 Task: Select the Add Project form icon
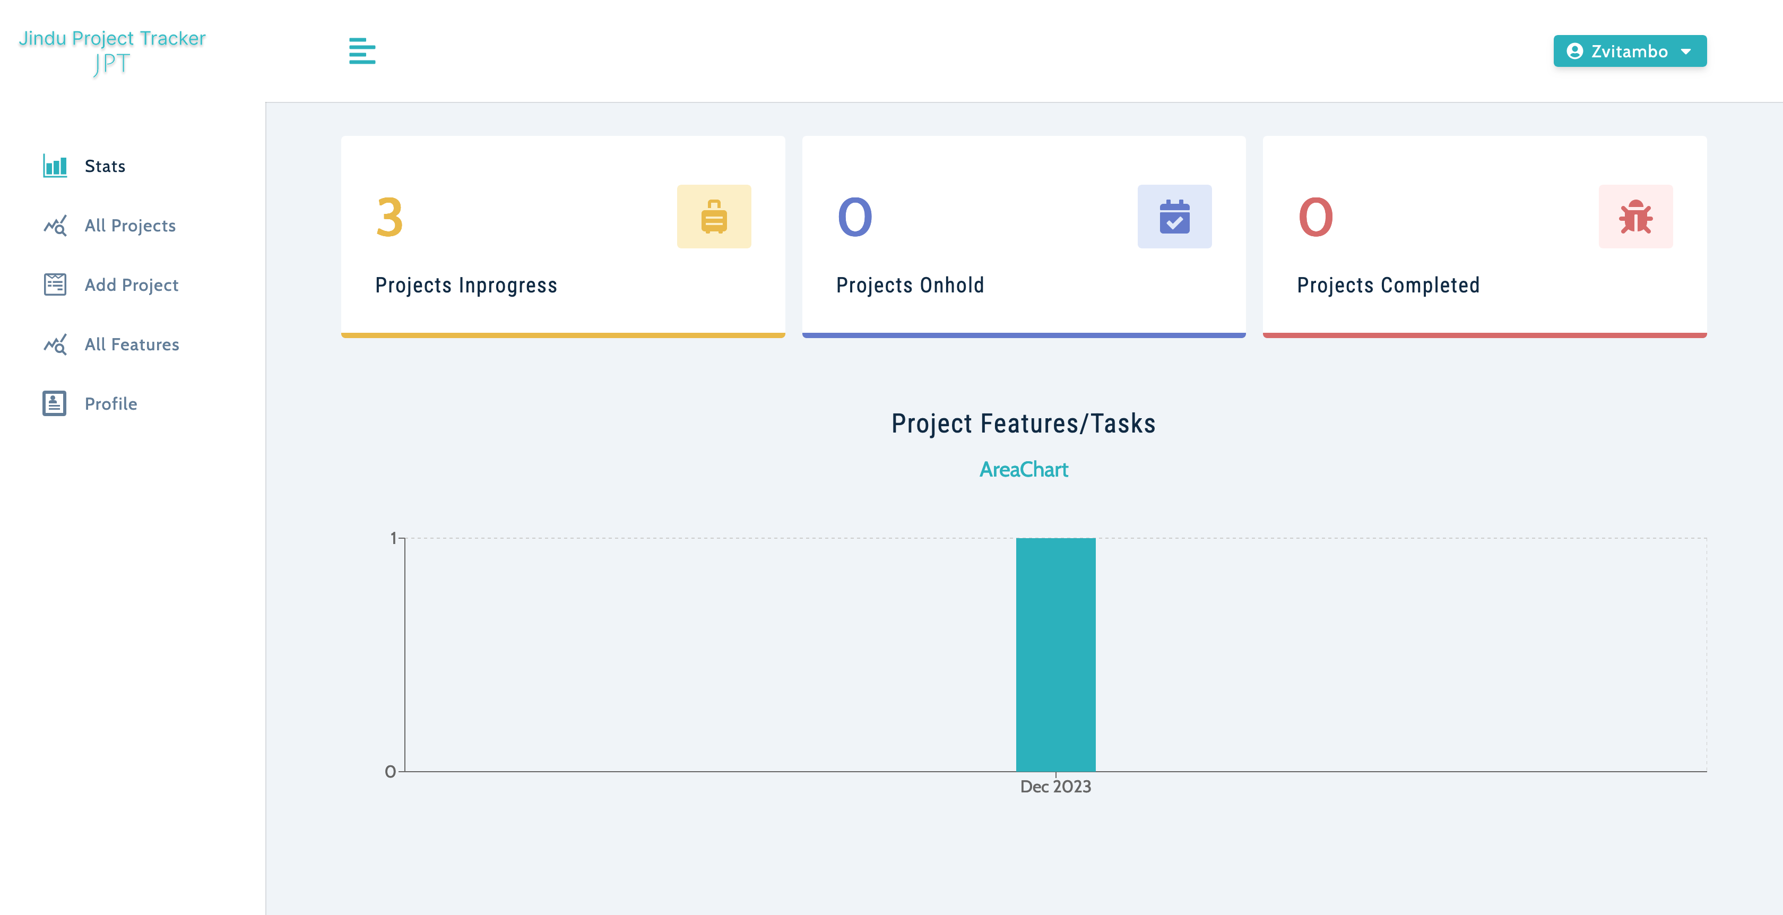point(55,284)
